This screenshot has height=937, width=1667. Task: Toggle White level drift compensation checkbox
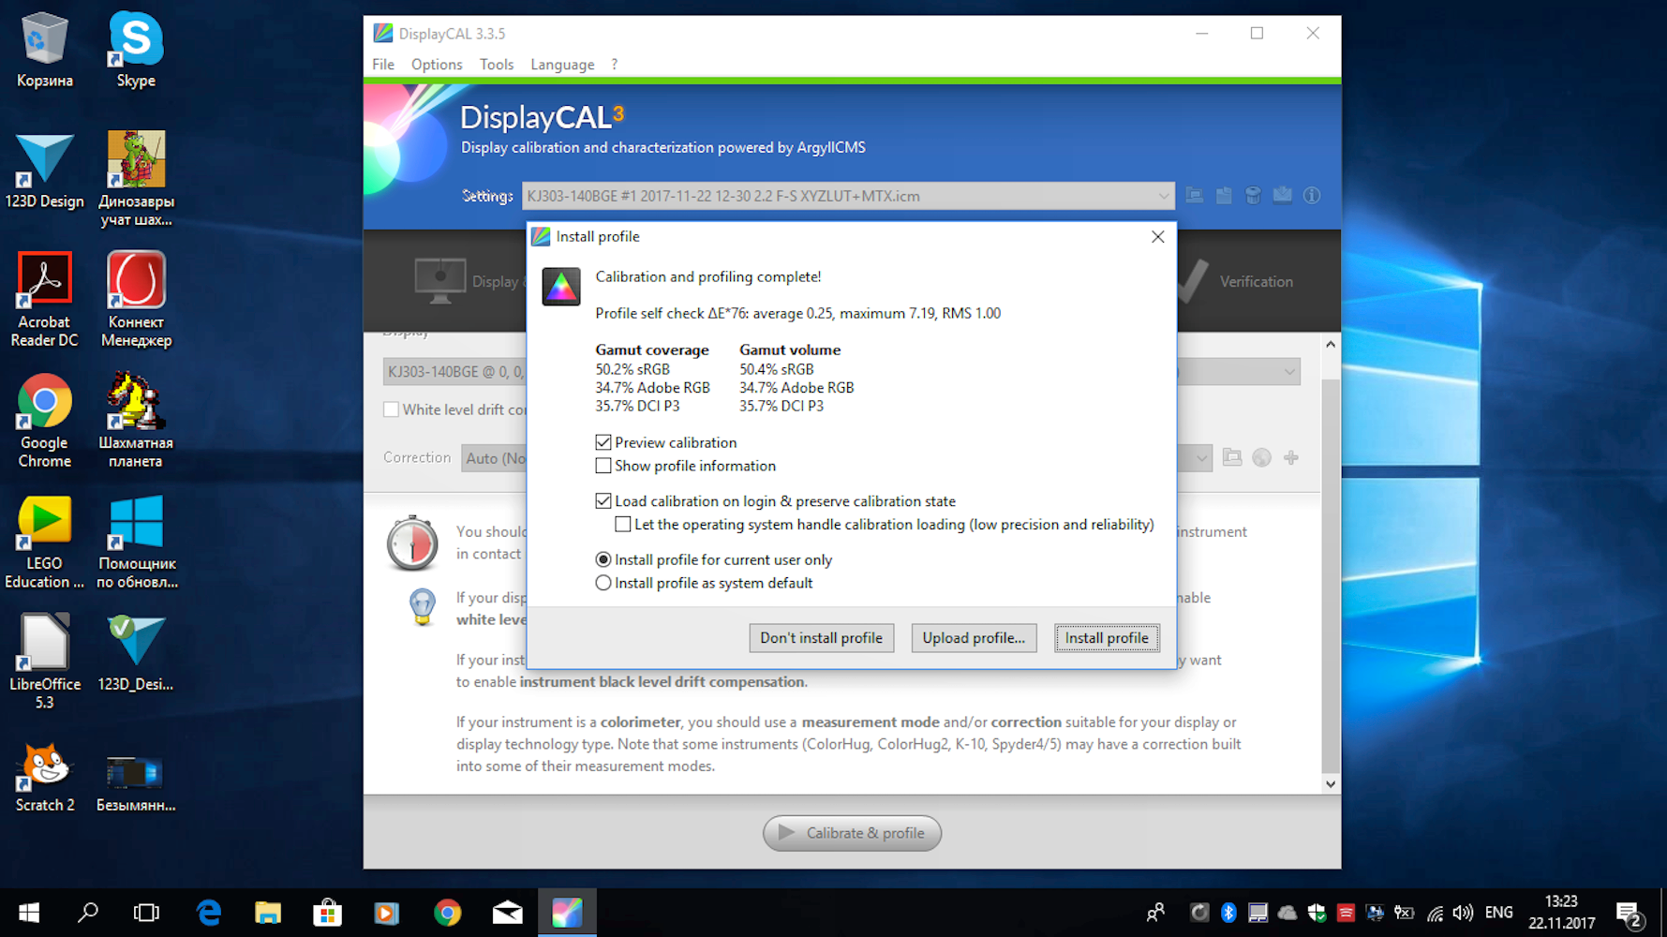(x=391, y=409)
